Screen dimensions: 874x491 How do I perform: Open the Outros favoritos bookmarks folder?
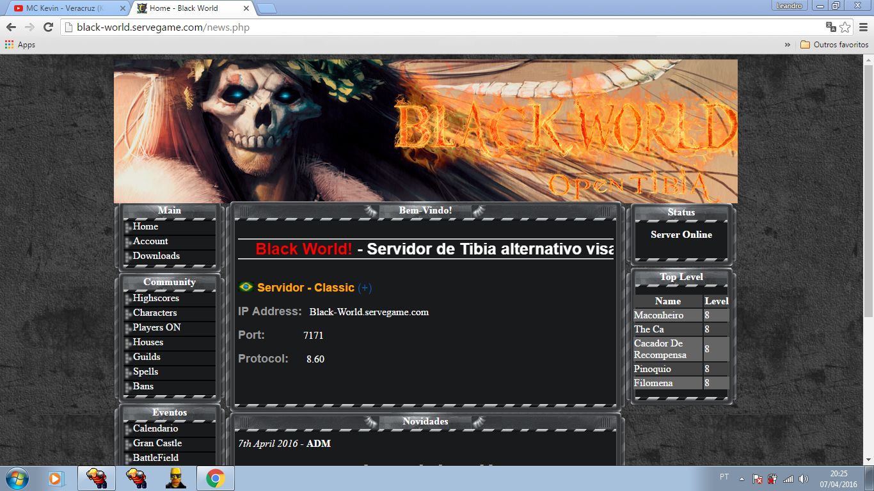click(835, 45)
